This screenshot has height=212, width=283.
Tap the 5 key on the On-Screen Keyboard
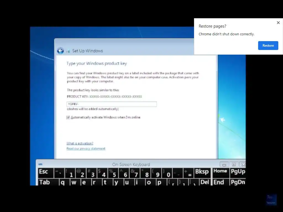pyautogui.click(x=113, y=173)
